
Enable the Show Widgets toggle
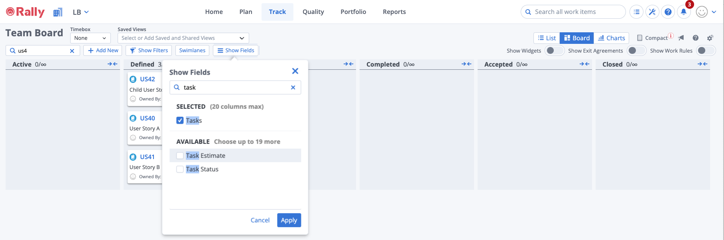554,51
